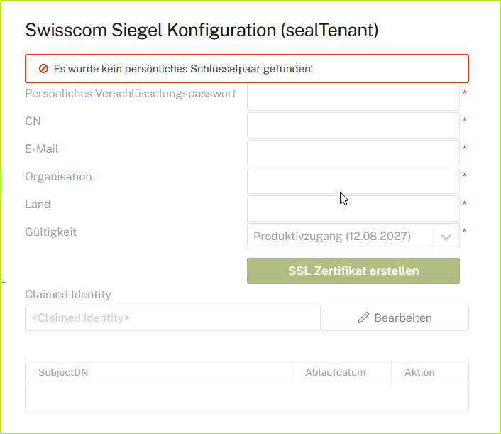Click the Swisscom Siegel Konfiguration heading

202,30
